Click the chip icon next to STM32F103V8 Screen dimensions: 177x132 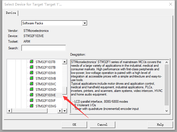pos(32,73)
